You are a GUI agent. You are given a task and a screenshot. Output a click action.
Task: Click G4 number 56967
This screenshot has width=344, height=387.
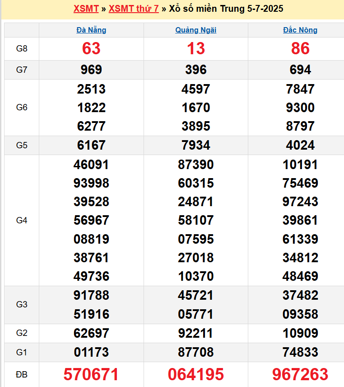click(x=91, y=221)
